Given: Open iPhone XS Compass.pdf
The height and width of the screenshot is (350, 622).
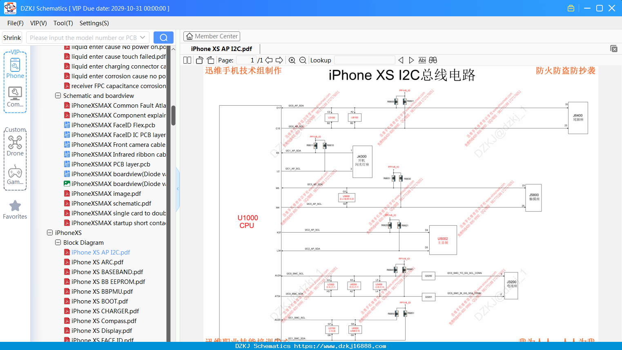Looking at the screenshot, I should pos(104,321).
